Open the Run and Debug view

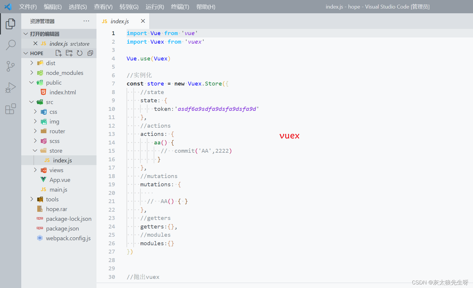11,88
